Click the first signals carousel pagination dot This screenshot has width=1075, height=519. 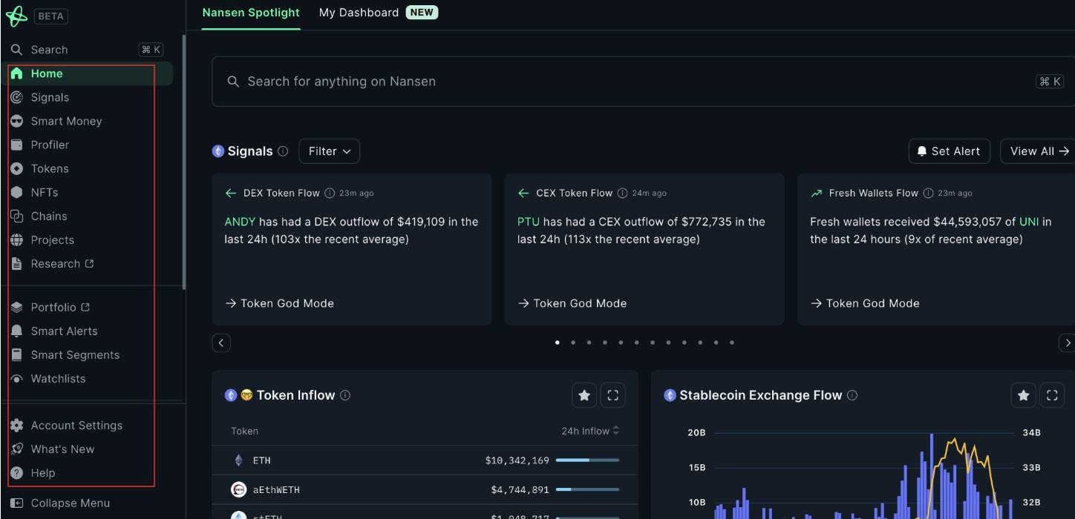[x=558, y=343]
